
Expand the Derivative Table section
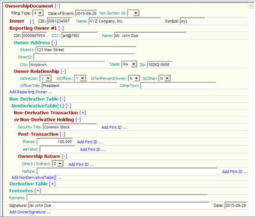(52, 184)
